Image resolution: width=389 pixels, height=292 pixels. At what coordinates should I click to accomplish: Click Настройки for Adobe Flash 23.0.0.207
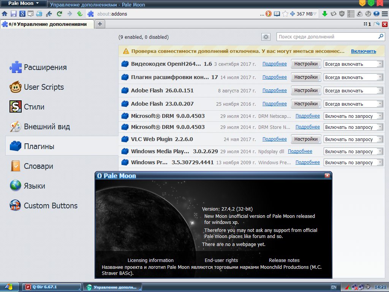point(306,104)
